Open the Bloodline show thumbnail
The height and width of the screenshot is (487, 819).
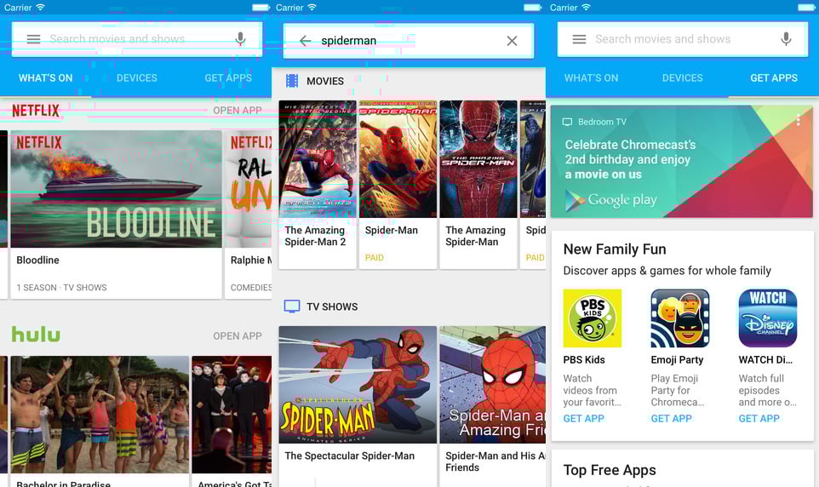point(116,189)
